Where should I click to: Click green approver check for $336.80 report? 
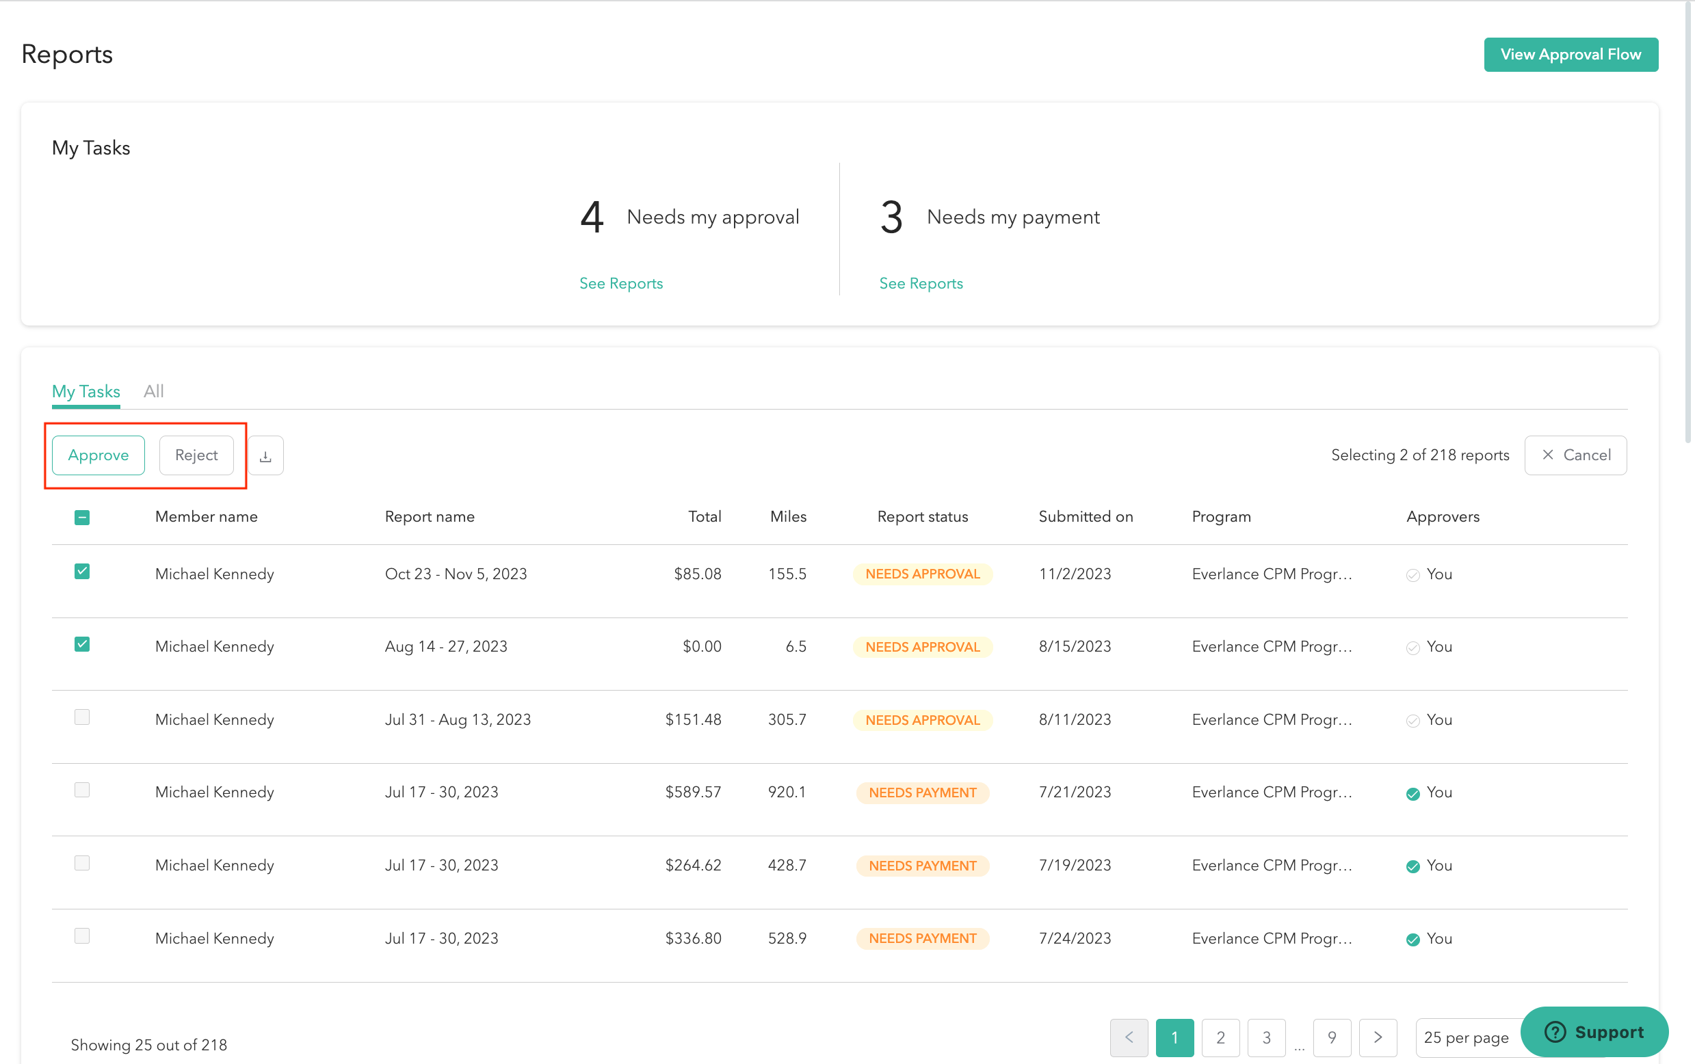[1412, 940]
